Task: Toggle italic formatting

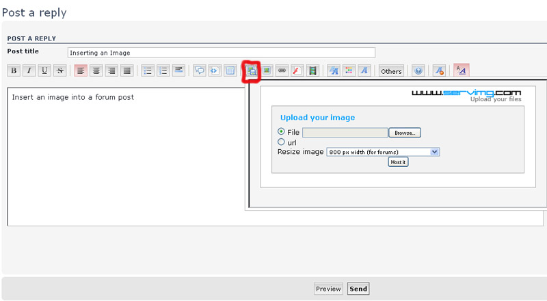Action: coord(29,71)
